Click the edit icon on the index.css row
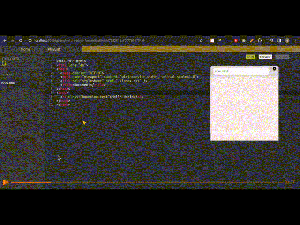The height and width of the screenshot is (225, 300). (37, 75)
